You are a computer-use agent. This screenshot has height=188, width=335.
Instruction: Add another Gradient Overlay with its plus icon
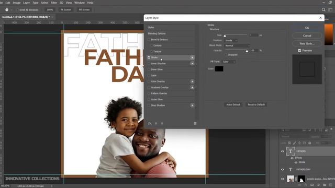click(x=192, y=87)
